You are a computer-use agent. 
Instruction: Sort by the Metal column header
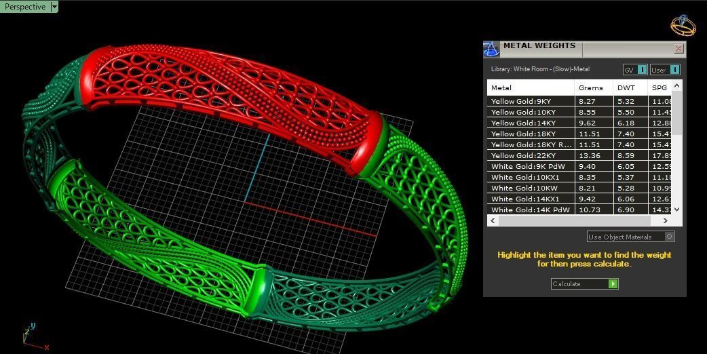point(531,88)
